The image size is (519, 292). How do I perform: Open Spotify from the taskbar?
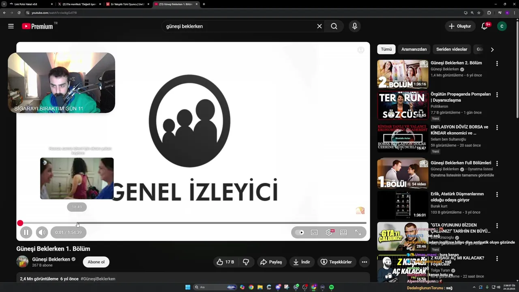pyautogui.click(x=331, y=287)
